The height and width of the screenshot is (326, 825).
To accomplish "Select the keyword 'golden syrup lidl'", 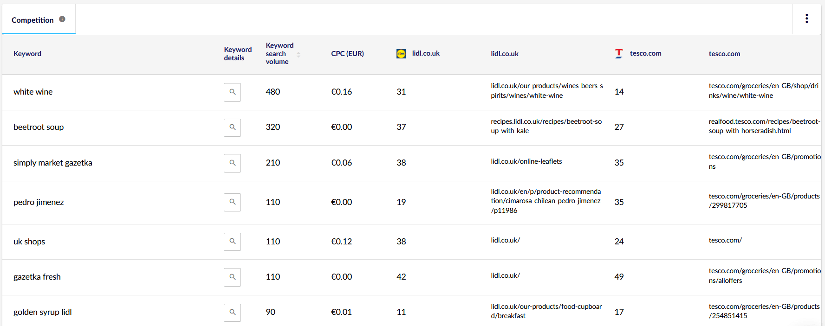I will pos(43,312).
